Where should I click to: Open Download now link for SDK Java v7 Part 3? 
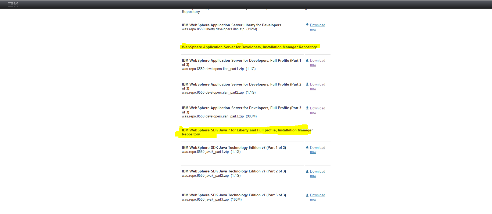tap(317, 197)
